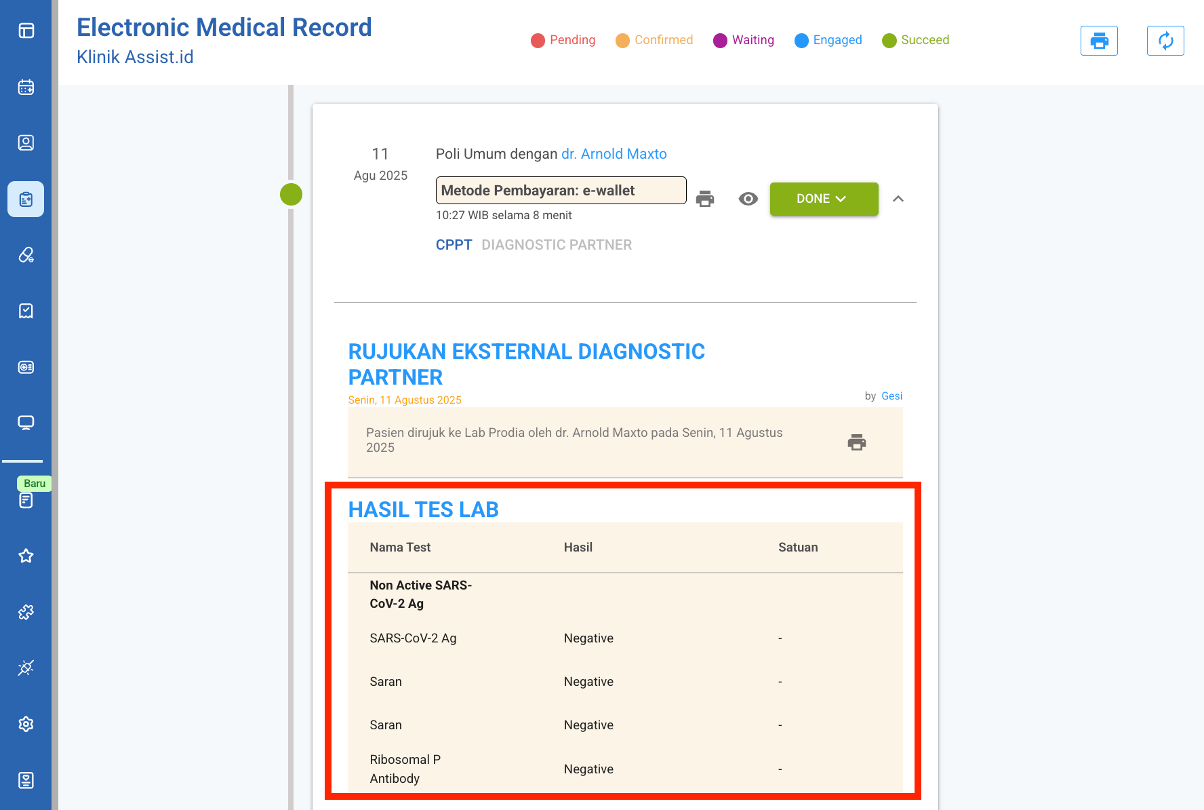
Task: Switch to the DIAGNOSTIC PARTNER tab
Action: pos(557,245)
